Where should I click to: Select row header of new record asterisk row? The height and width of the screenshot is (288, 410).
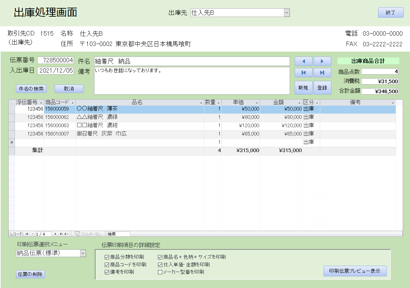point(12,142)
